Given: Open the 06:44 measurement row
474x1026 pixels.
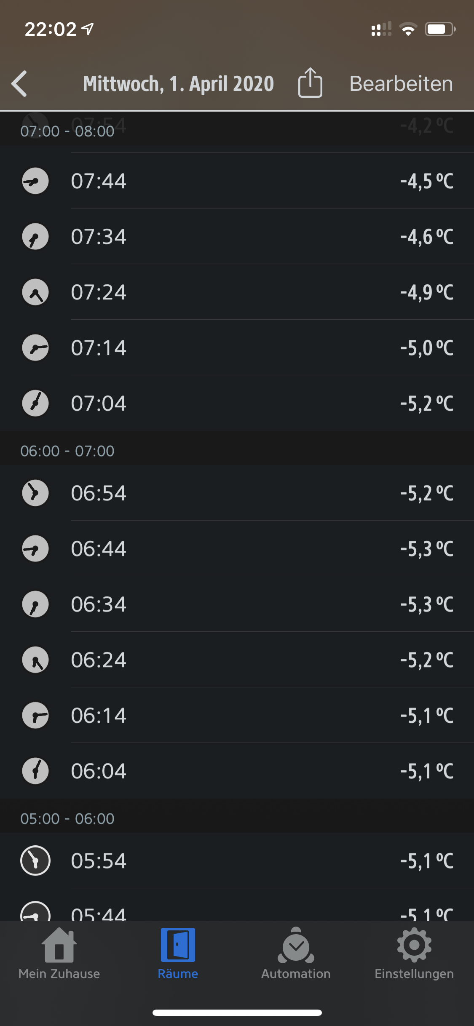Looking at the screenshot, I should click(x=253, y=549).
